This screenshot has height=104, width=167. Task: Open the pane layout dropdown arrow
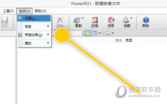tap(113, 33)
